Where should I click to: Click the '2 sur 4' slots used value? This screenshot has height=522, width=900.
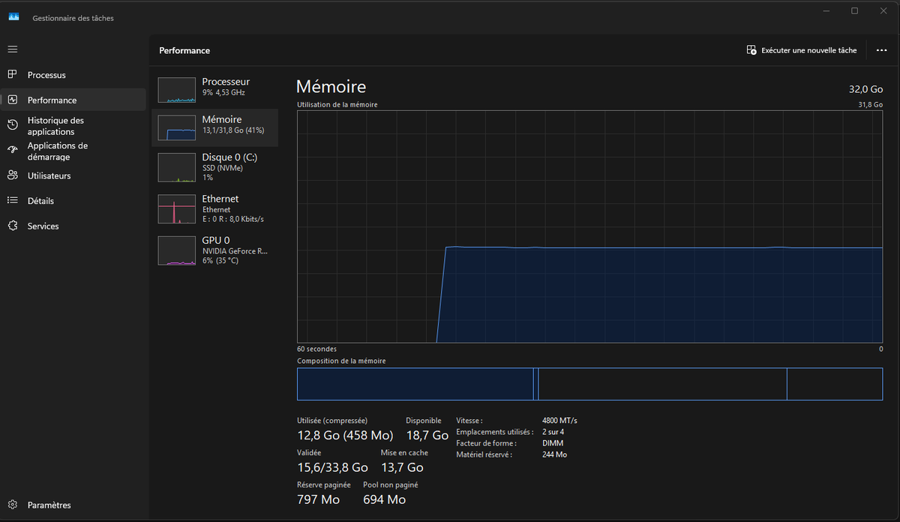click(x=553, y=432)
